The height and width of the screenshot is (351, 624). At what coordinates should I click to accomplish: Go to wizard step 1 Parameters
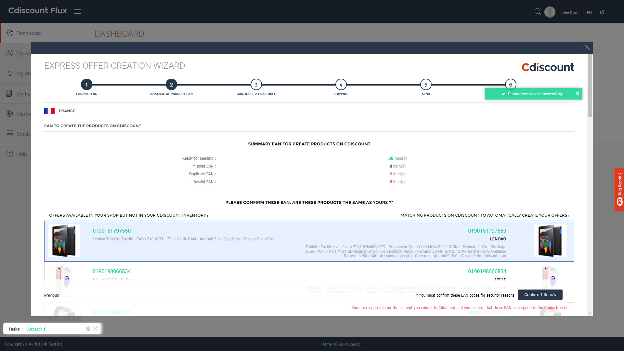(86, 85)
